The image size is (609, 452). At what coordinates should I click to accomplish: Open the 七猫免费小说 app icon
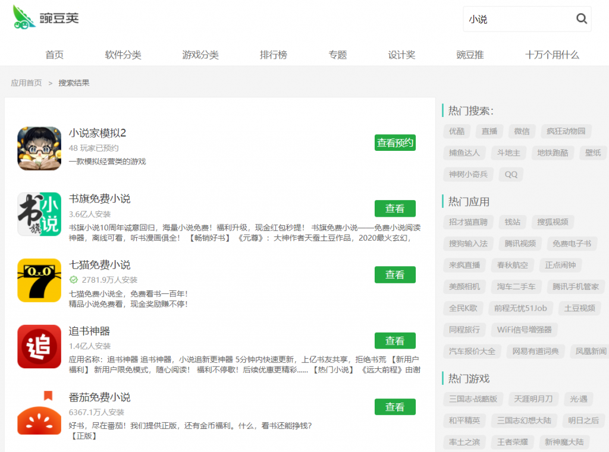click(39, 280)
